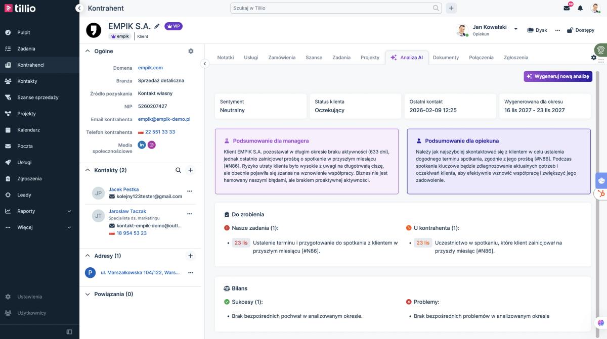Add a new contact with plus icon

coord(191,170)
